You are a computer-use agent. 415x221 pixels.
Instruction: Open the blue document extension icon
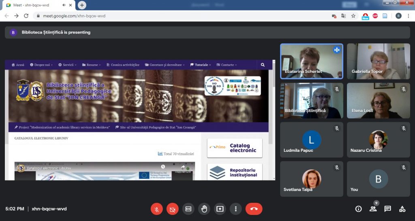385,16
